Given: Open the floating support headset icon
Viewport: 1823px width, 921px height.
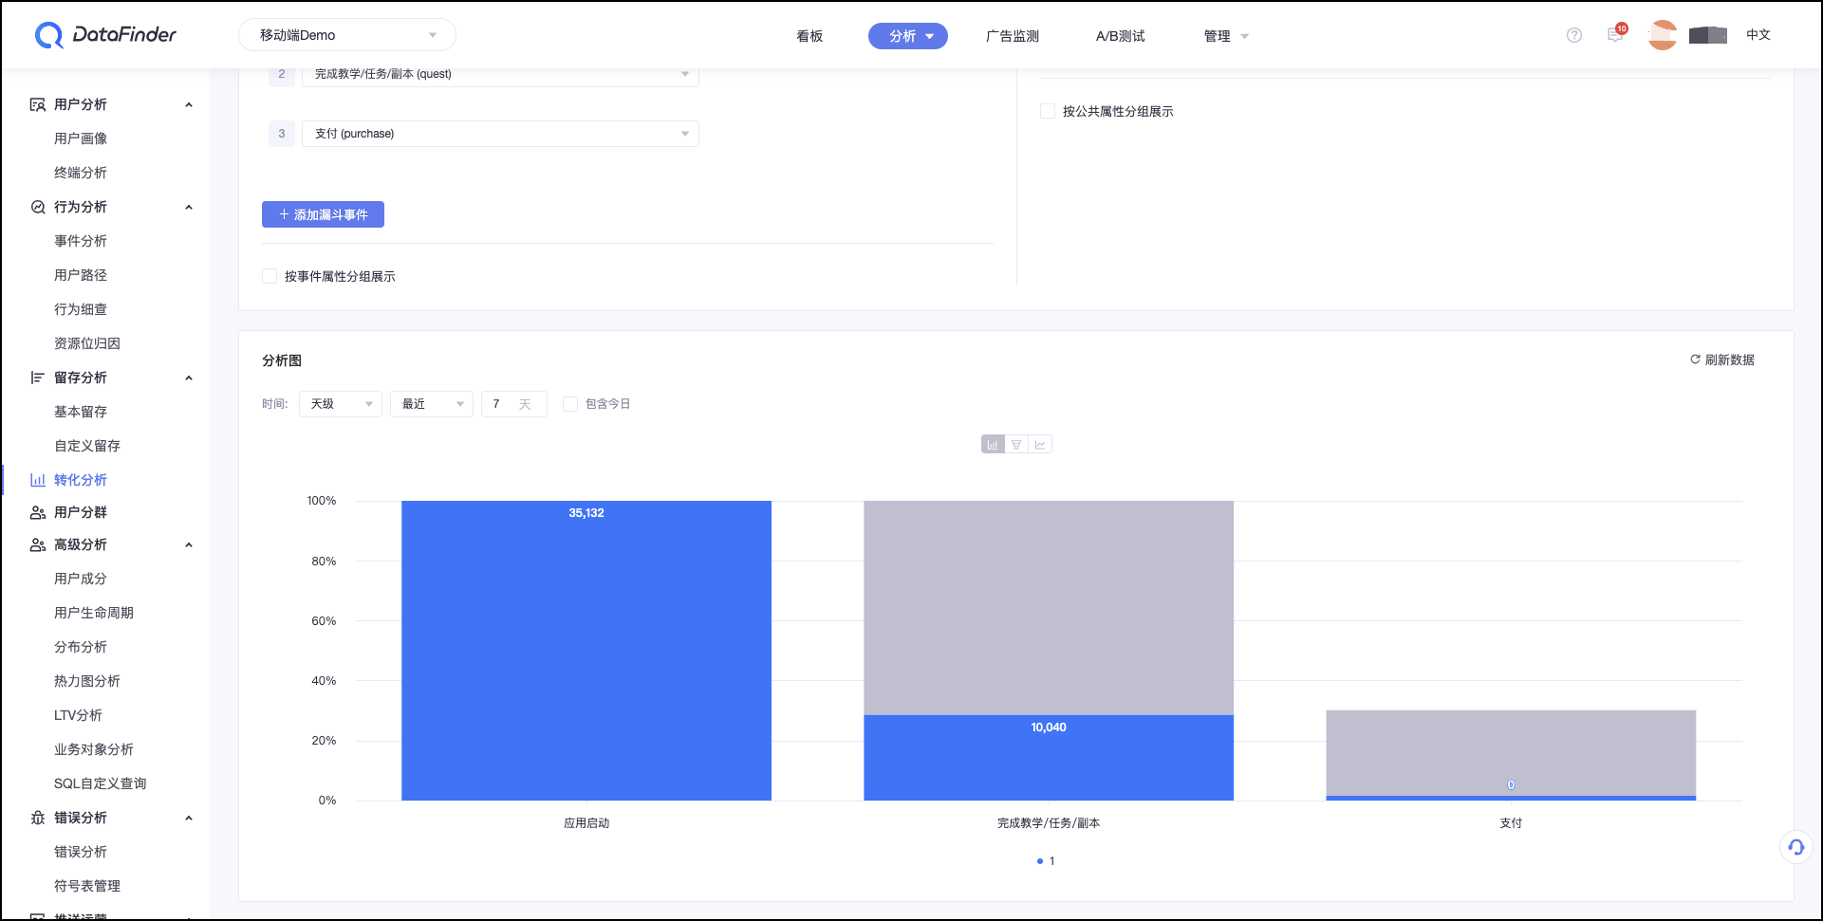Looking at the screenshot, I should coord(1795,847).
